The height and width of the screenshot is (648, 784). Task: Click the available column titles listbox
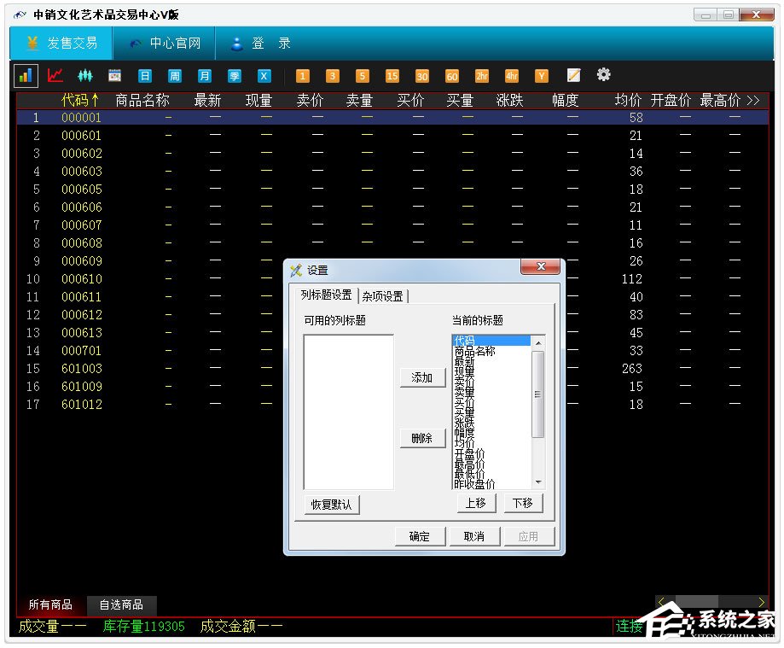(x=349, y=412)
